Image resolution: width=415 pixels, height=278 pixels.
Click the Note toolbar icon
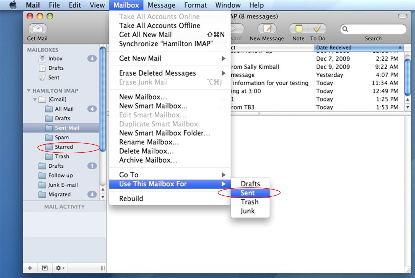click(299, 28)
